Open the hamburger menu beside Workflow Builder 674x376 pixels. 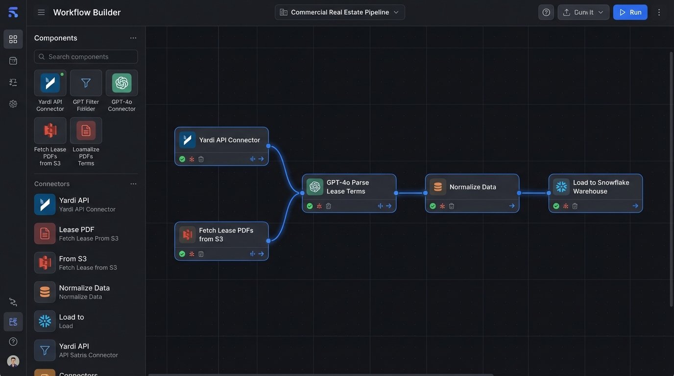tap(41, 12)
